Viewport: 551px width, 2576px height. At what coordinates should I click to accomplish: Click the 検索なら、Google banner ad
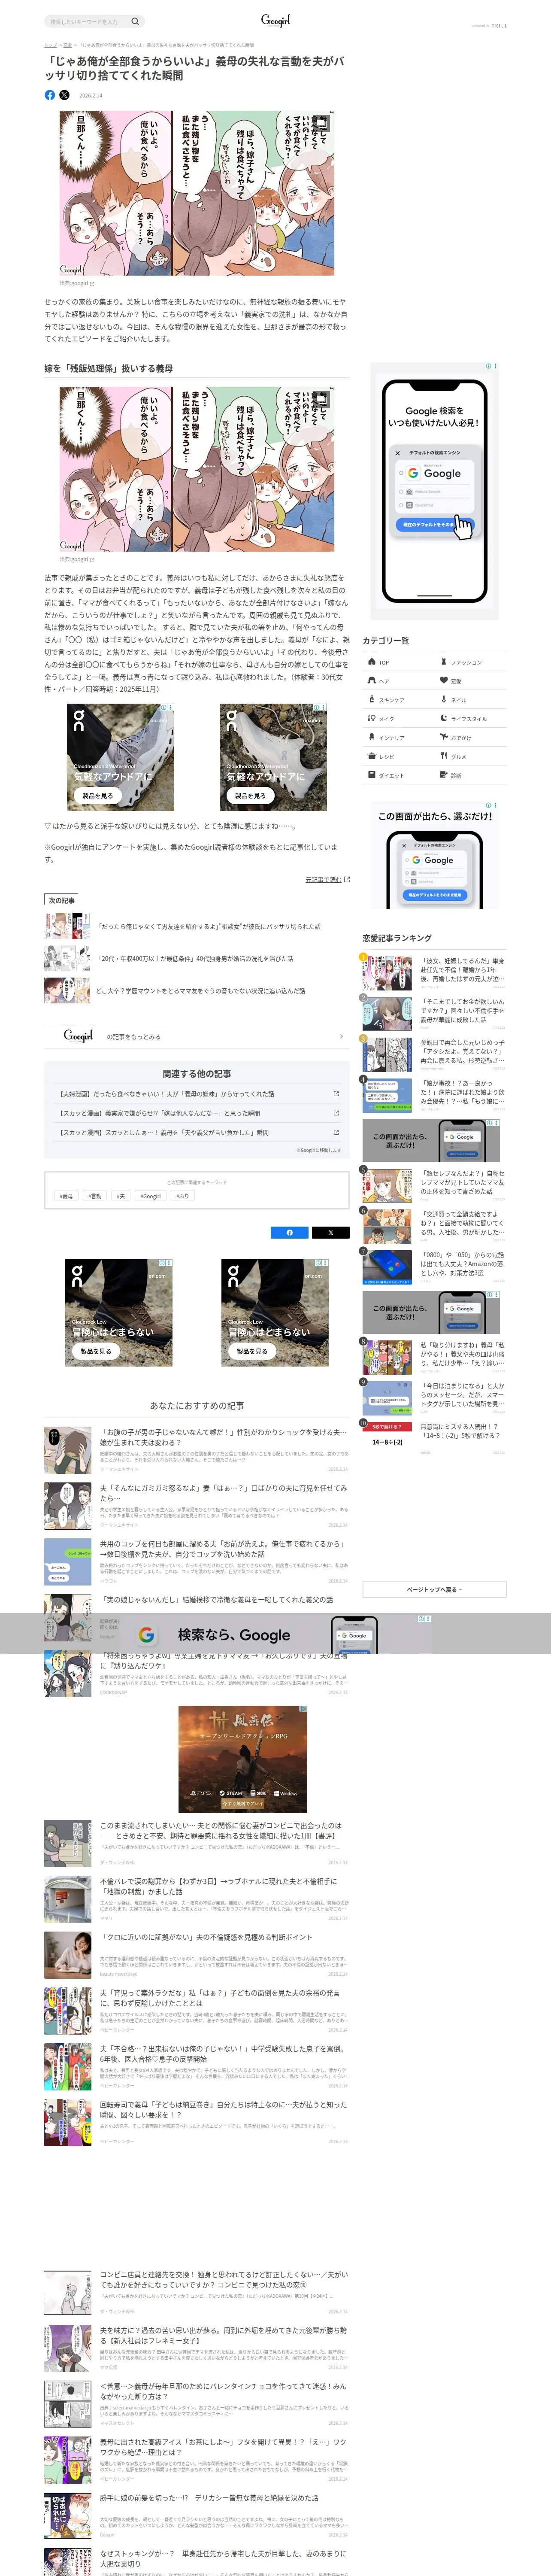coord(275,1634)
